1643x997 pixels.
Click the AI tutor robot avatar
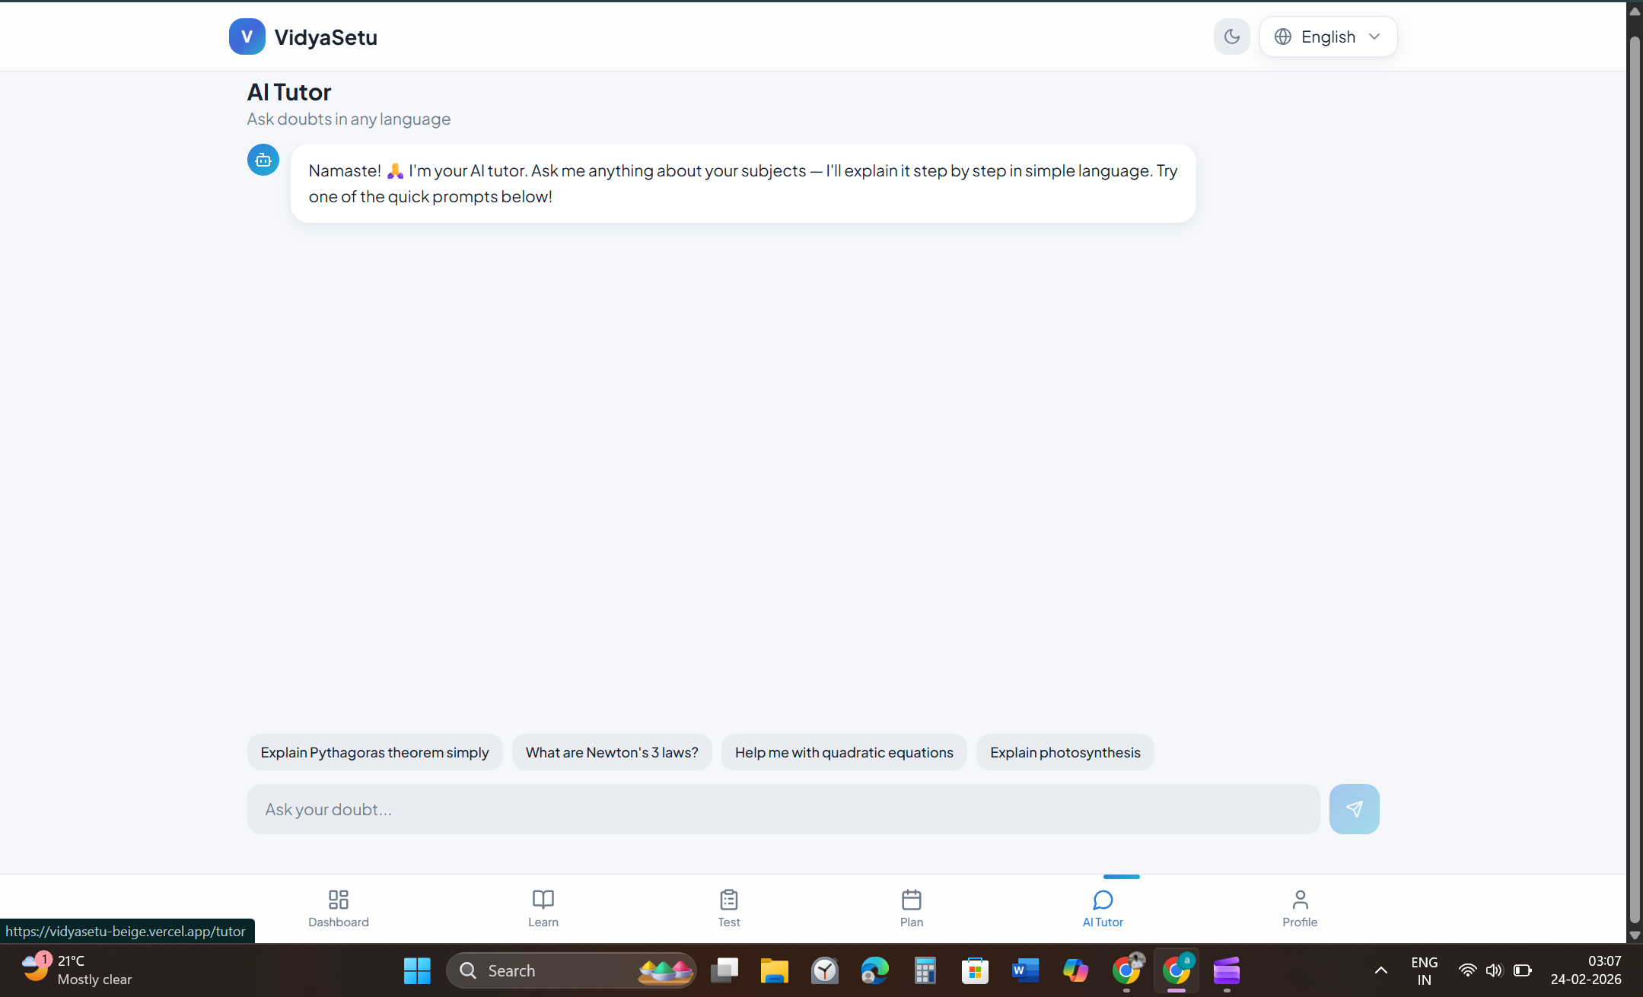click(263, 160)
